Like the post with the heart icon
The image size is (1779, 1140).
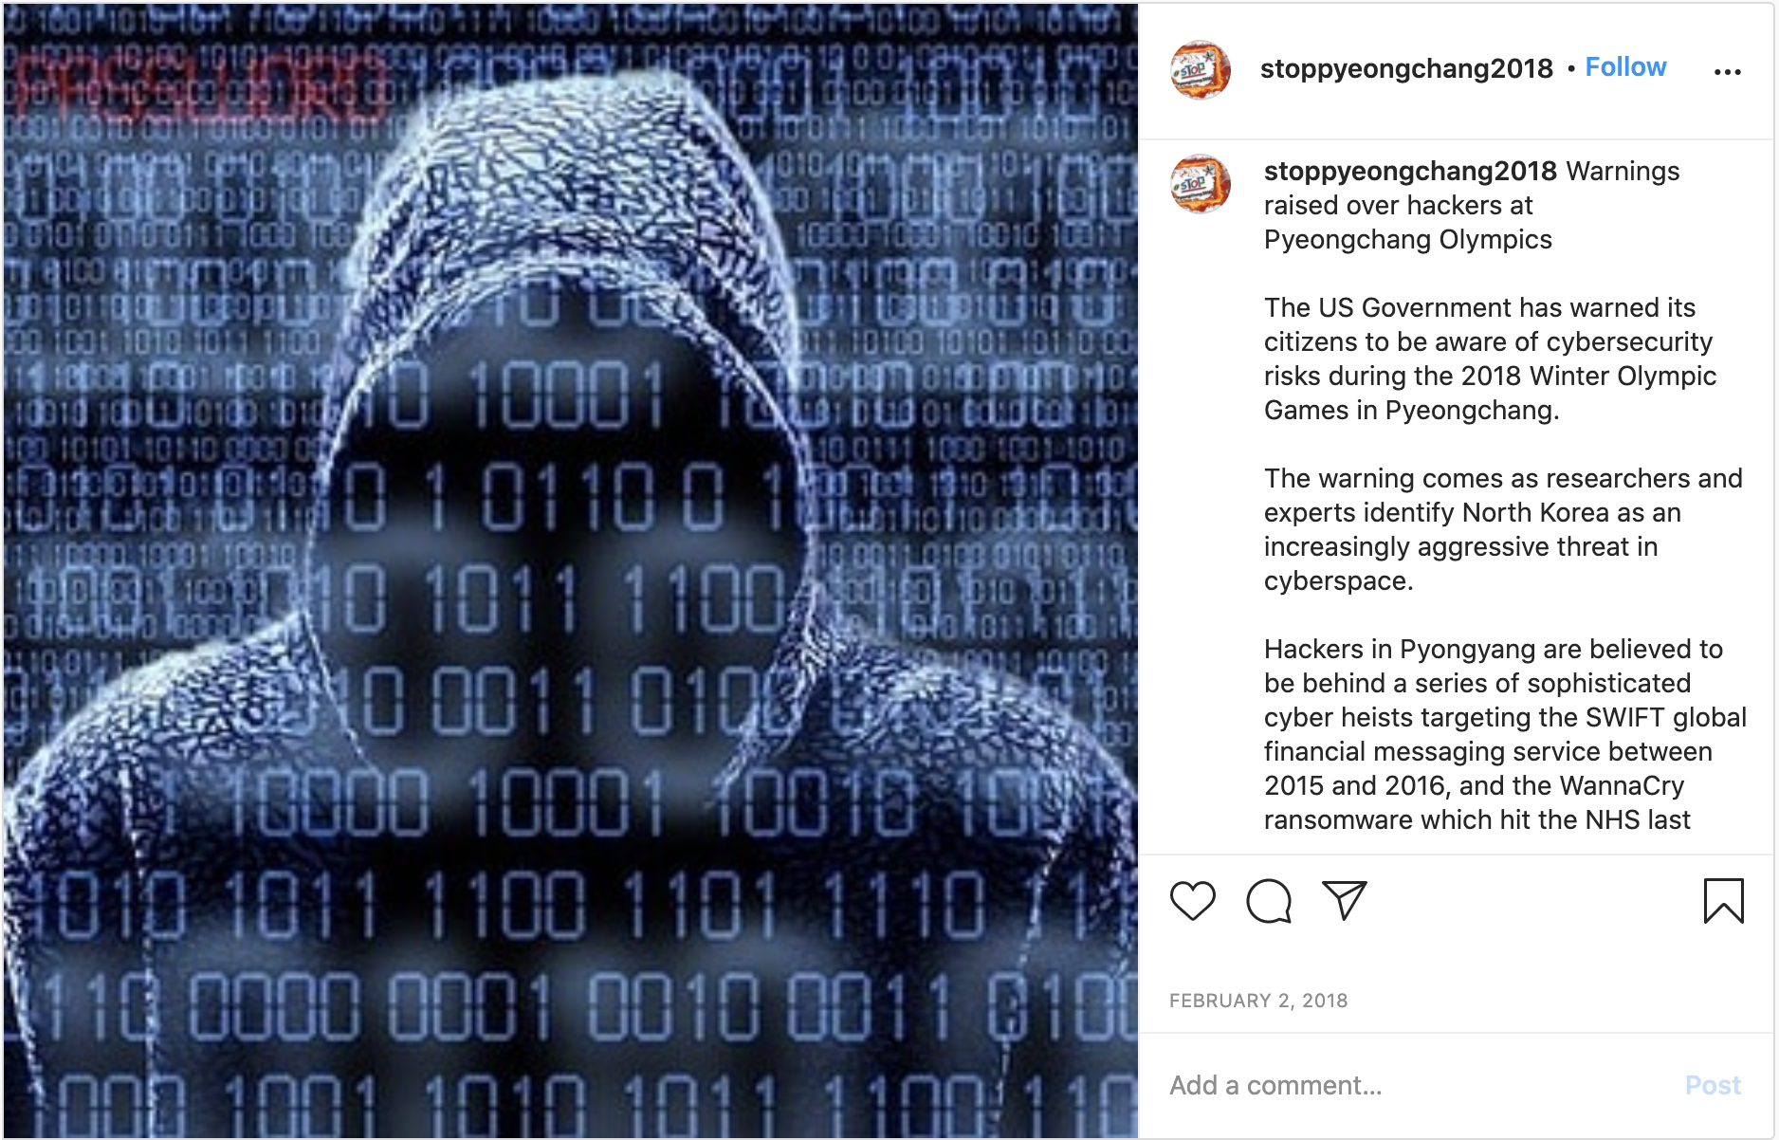[1192, 901]
